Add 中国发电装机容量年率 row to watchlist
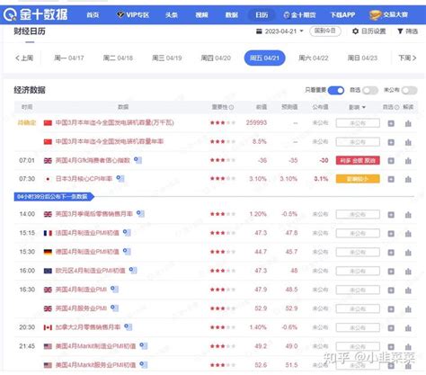Viewport: 426px width, 375px height. pyautogui.click(x=391, y=142)
